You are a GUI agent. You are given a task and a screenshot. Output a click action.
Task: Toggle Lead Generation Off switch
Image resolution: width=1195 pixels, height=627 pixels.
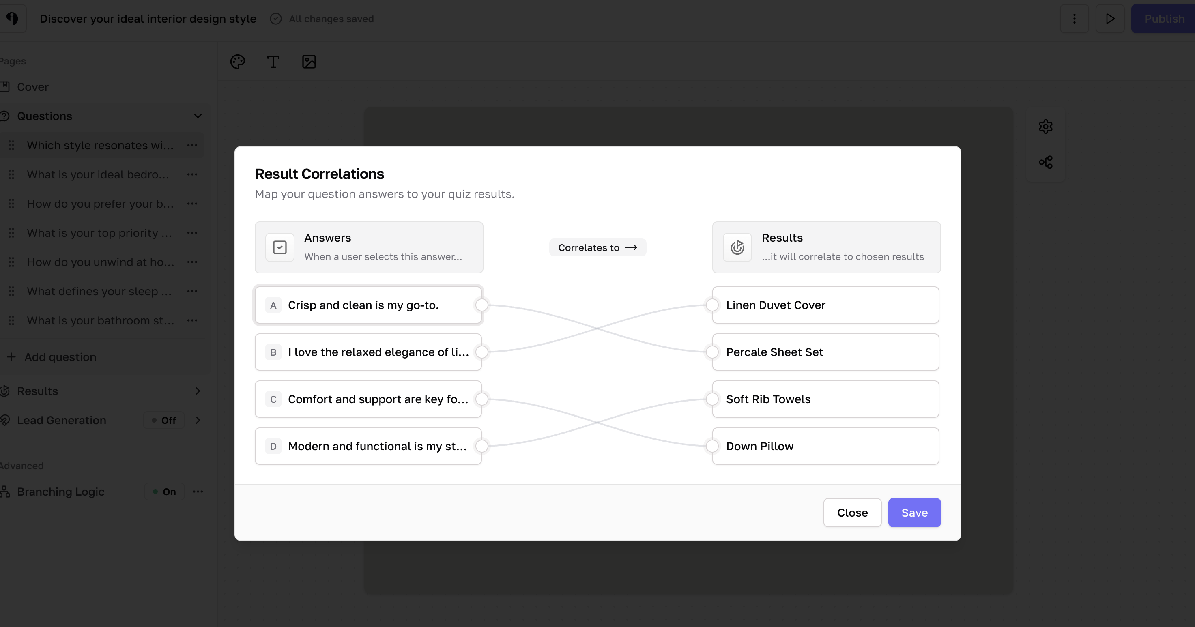click(x=164, y=420)
